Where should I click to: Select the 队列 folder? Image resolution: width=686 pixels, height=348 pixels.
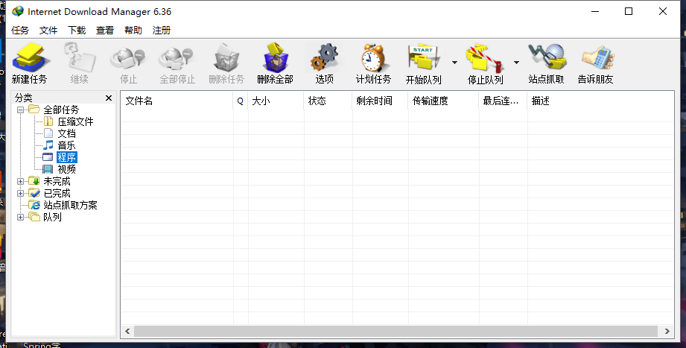[x=52, y=217]
